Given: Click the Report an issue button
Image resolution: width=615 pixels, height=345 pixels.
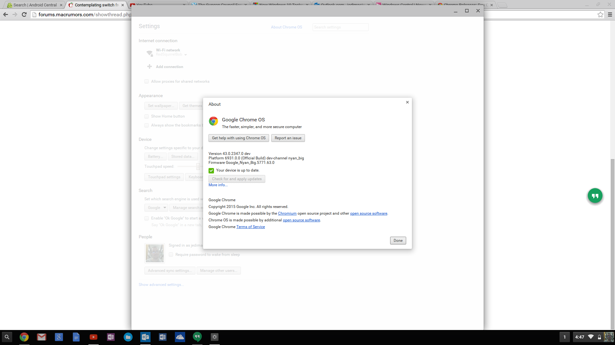Looking at the screenshot, I should [288, 138].
